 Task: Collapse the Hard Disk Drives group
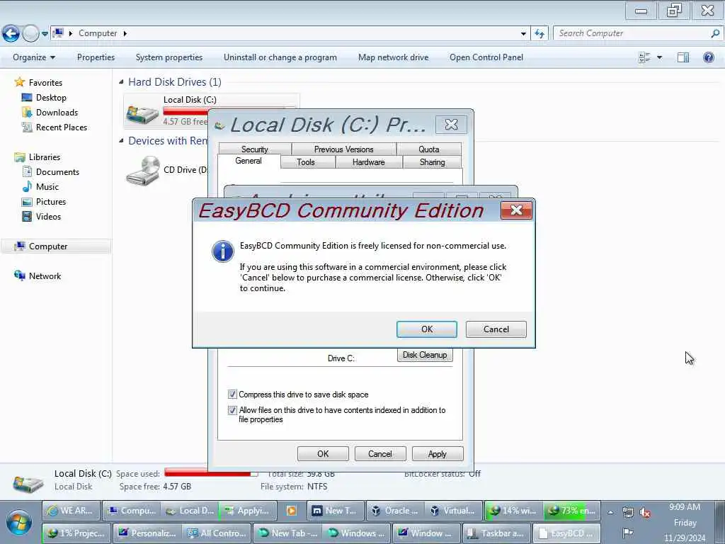tap(121, 82)
